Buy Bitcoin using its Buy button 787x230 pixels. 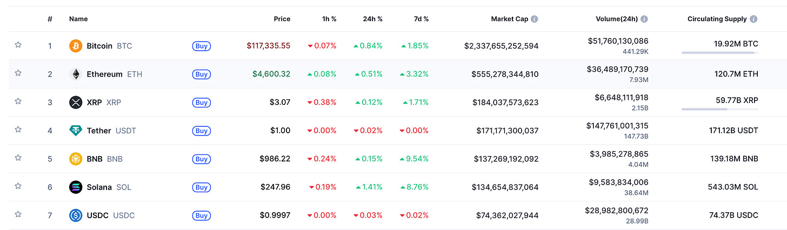coord(201,46)
